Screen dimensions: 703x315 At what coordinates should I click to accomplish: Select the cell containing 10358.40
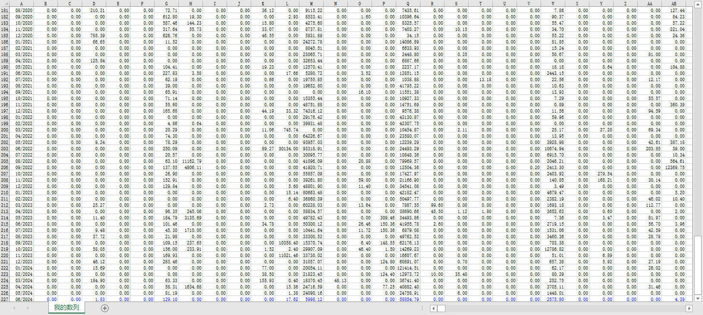pos(287,243)
